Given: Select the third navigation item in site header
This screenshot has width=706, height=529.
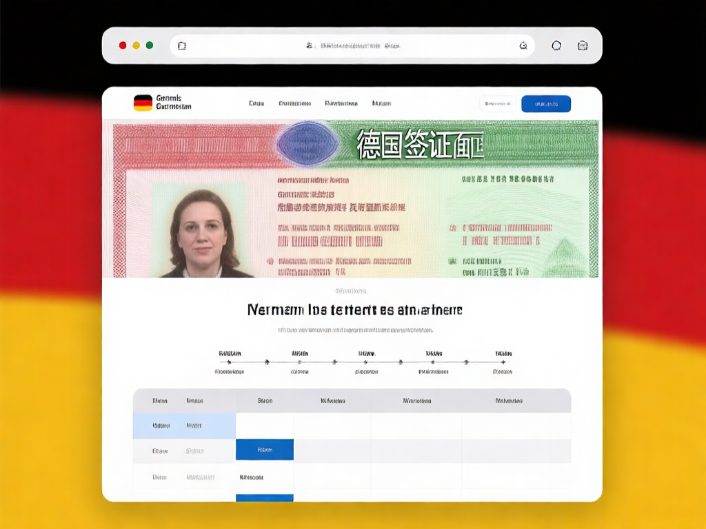Looking at the screenshot, I should point(341,103).
